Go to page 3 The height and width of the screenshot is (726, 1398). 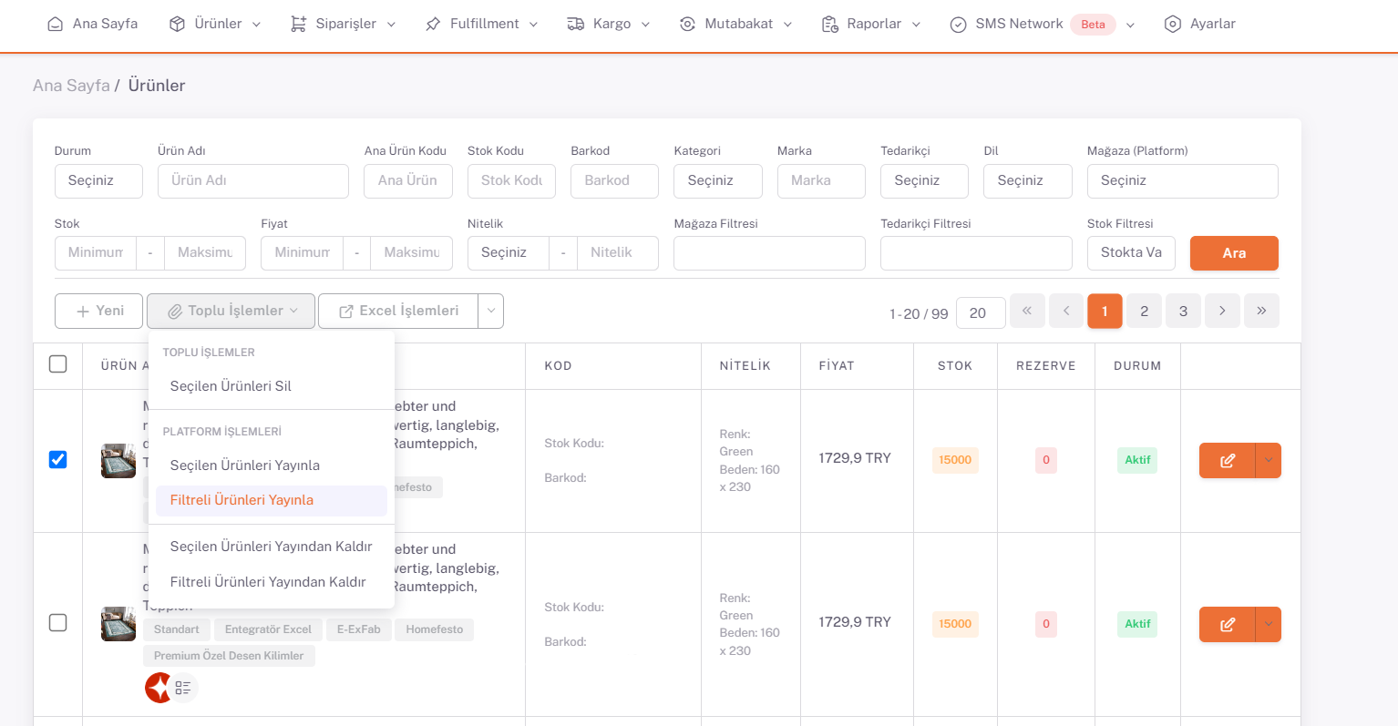click(x=1184, y=311)
